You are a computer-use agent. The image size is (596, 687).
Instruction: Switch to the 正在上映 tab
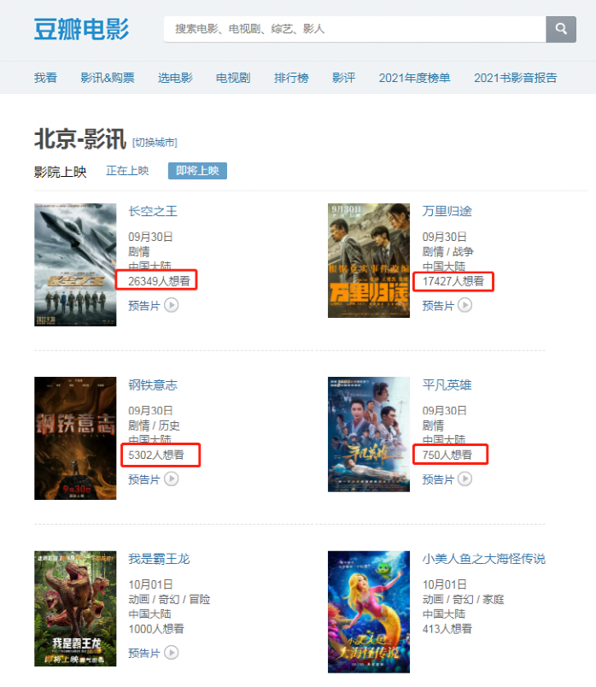point(127,170)
